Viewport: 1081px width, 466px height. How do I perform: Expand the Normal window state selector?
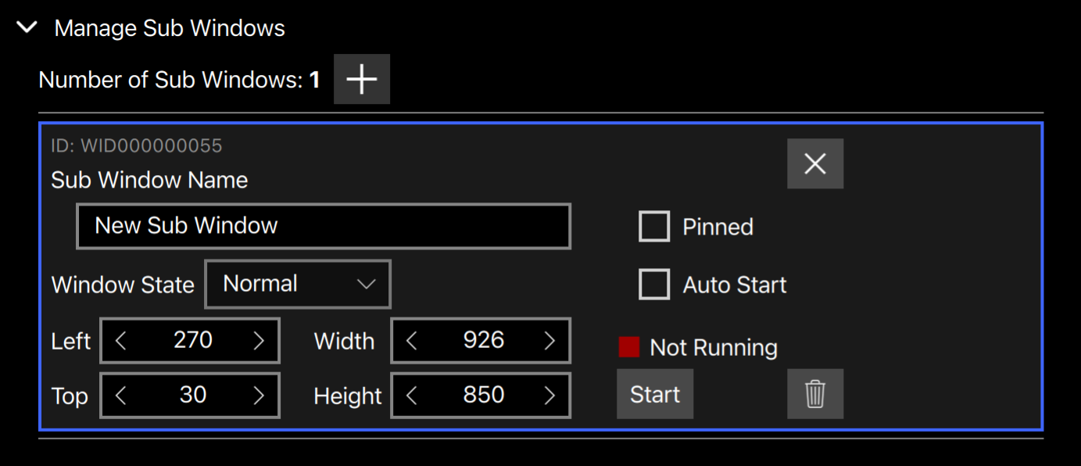[x=297, y=284]
